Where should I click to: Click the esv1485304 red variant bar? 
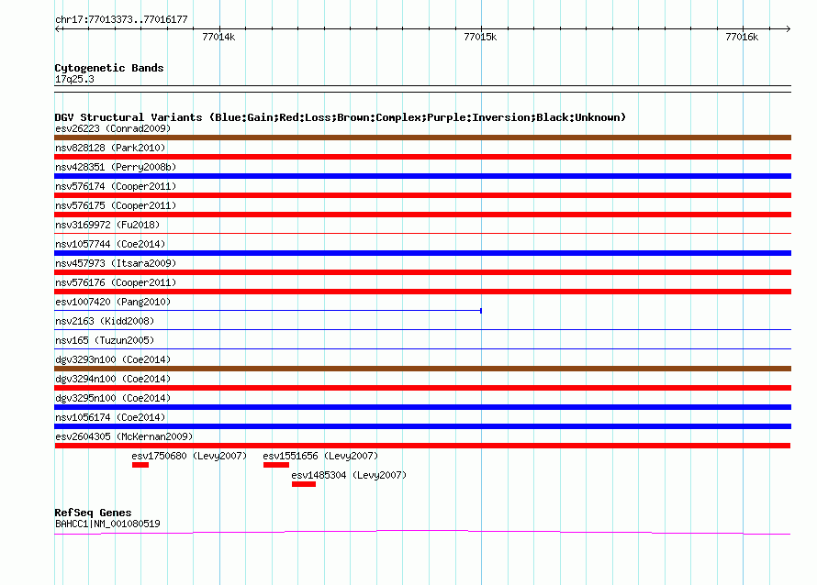click(303, 484)
